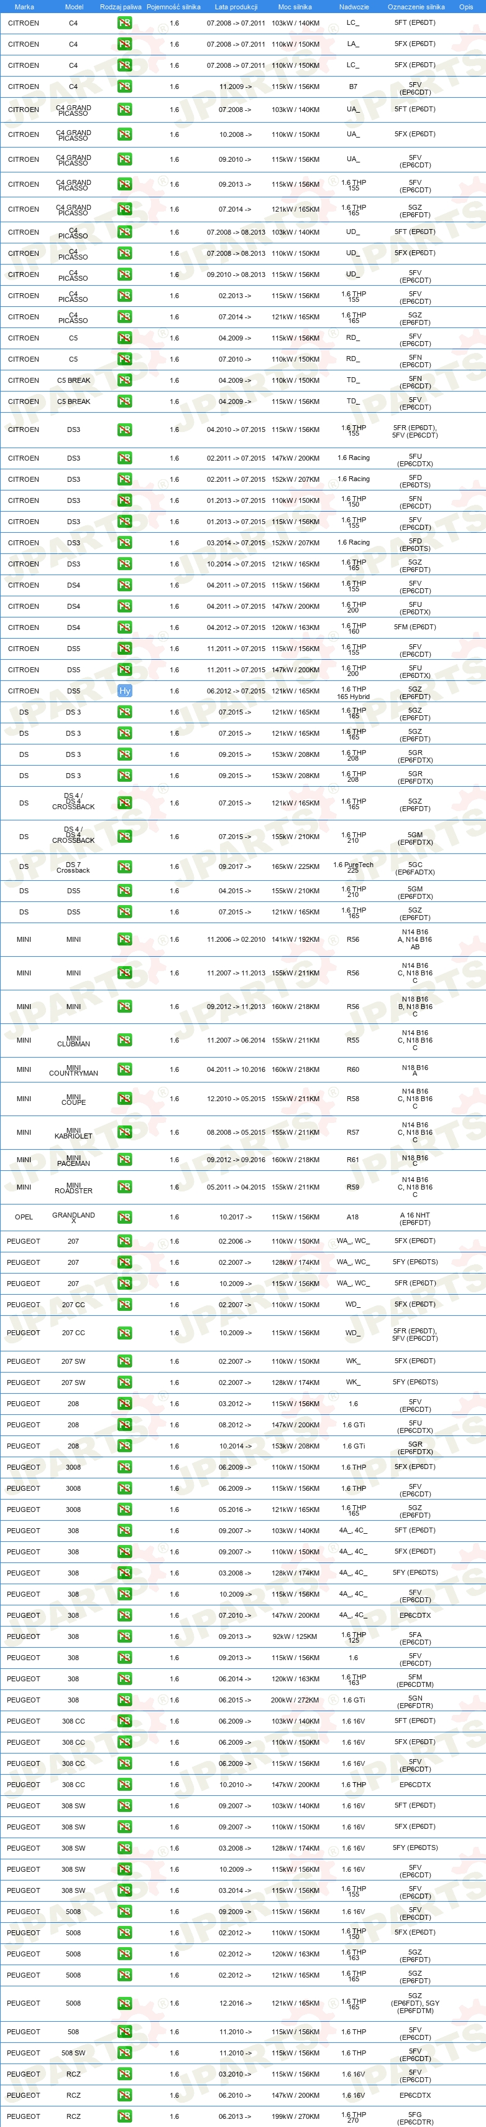This screenshot has width=486, height=2127.
Task: Click petrol icon in DS4 120kW / 163KM row
Action: (x=124, y=627)
